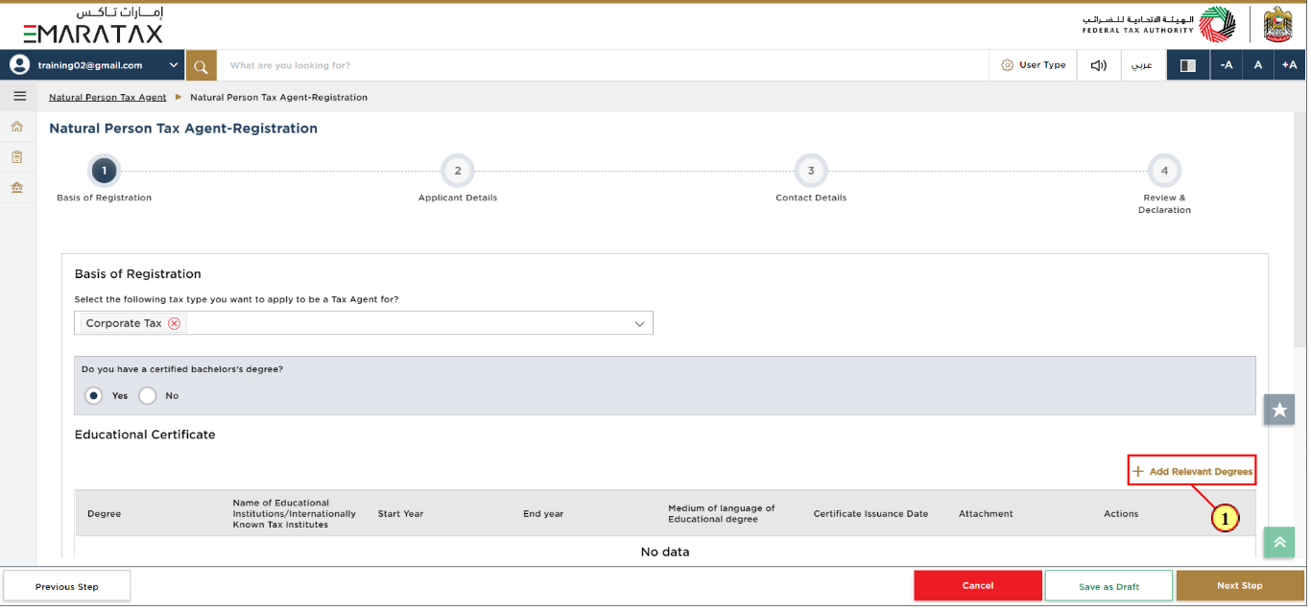Decrease font size with -A
1311x611 pixels.
click(x=1226, y=65)
